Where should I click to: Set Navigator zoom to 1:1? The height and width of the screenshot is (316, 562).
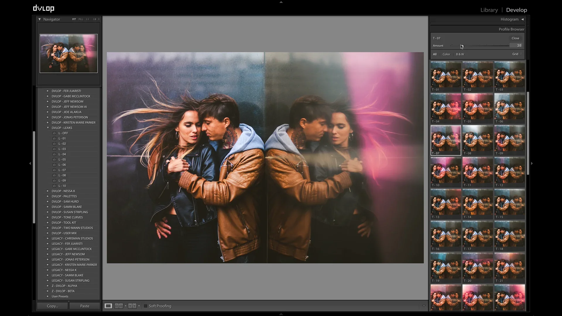87,19
